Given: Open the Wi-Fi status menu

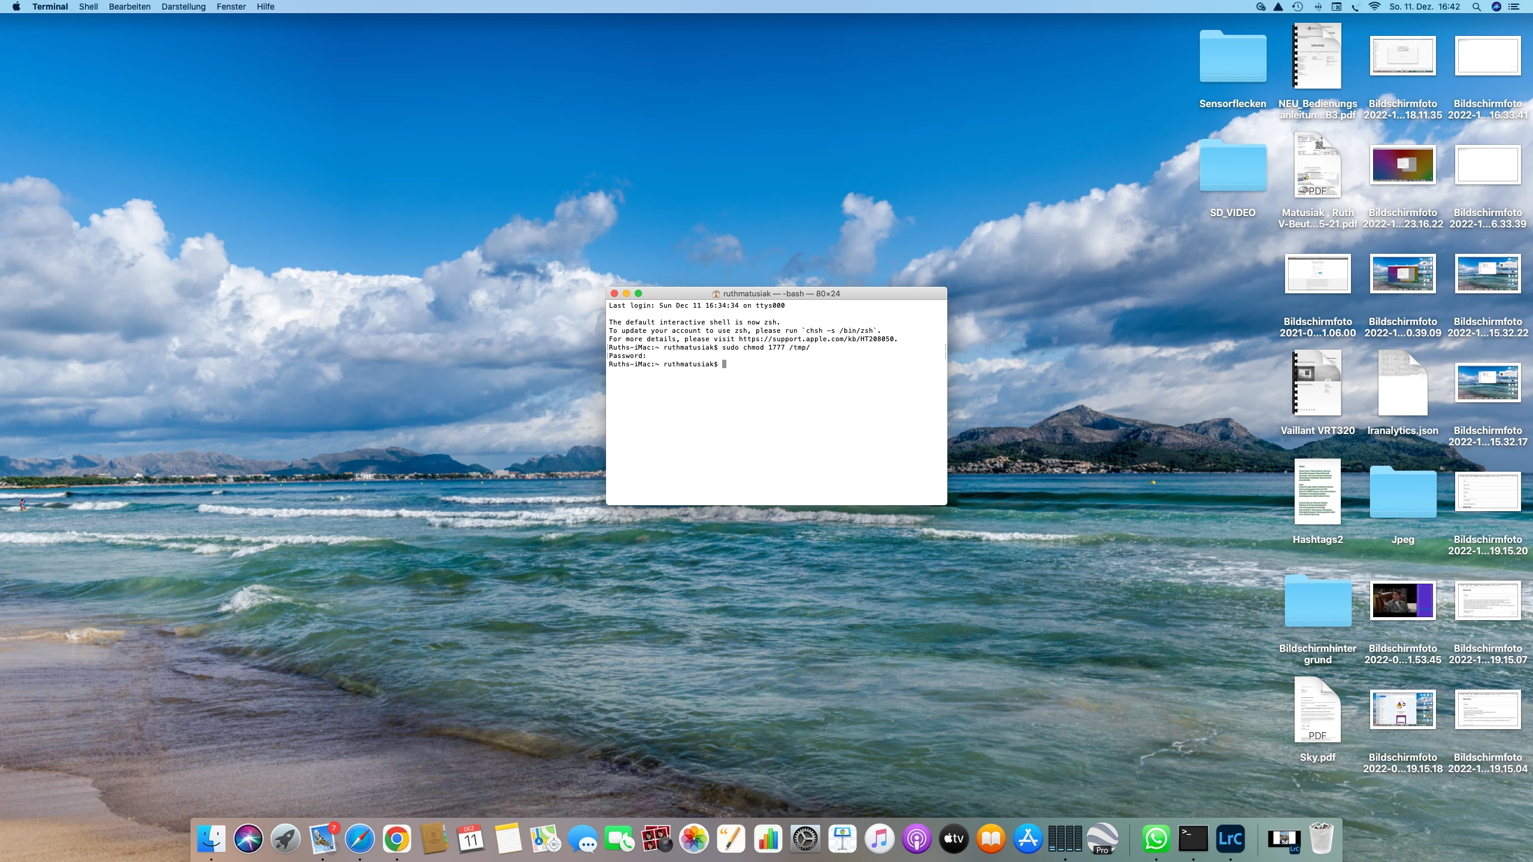Looking at the screenshot, I should pos(1374,7).
